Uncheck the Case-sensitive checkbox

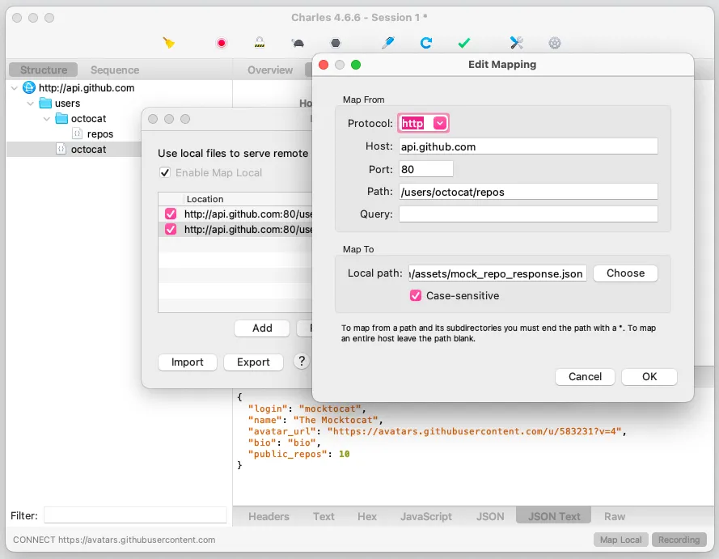[416, 296]
